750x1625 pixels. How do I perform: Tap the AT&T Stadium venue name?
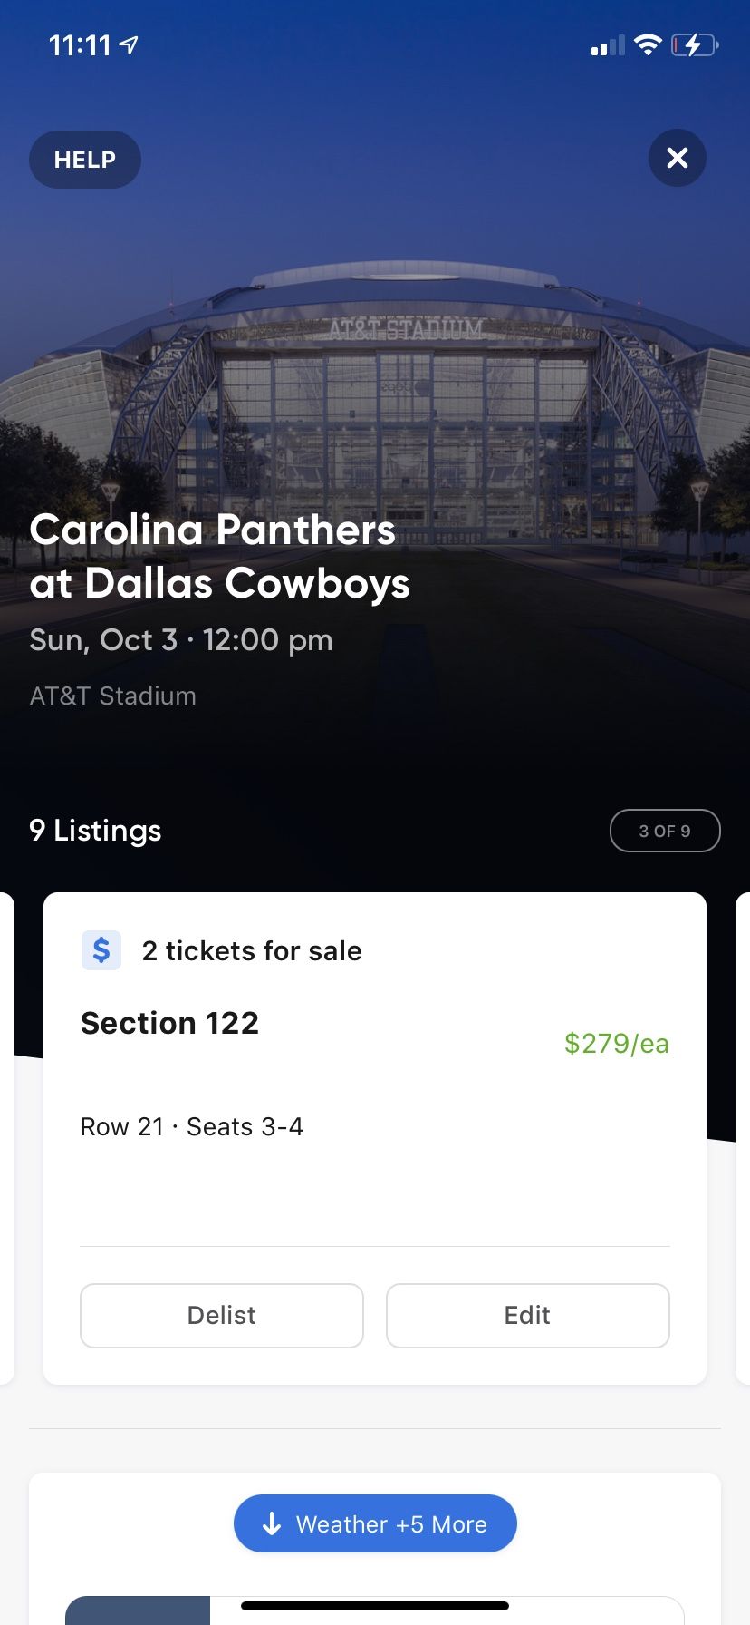(x=113, y=696)
